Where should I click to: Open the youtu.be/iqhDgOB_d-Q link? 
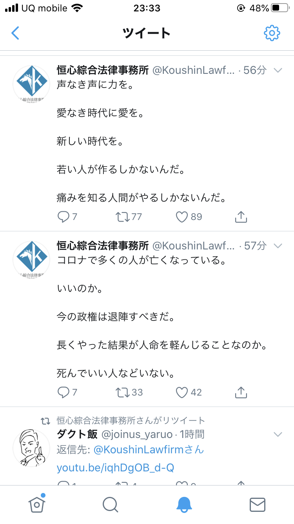pyautogui.click(x=115, y=467)
